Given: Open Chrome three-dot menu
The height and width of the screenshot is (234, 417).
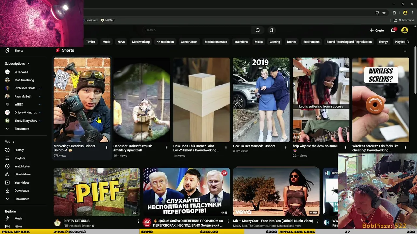Looking at the screenshot, I should pos(412,13).
